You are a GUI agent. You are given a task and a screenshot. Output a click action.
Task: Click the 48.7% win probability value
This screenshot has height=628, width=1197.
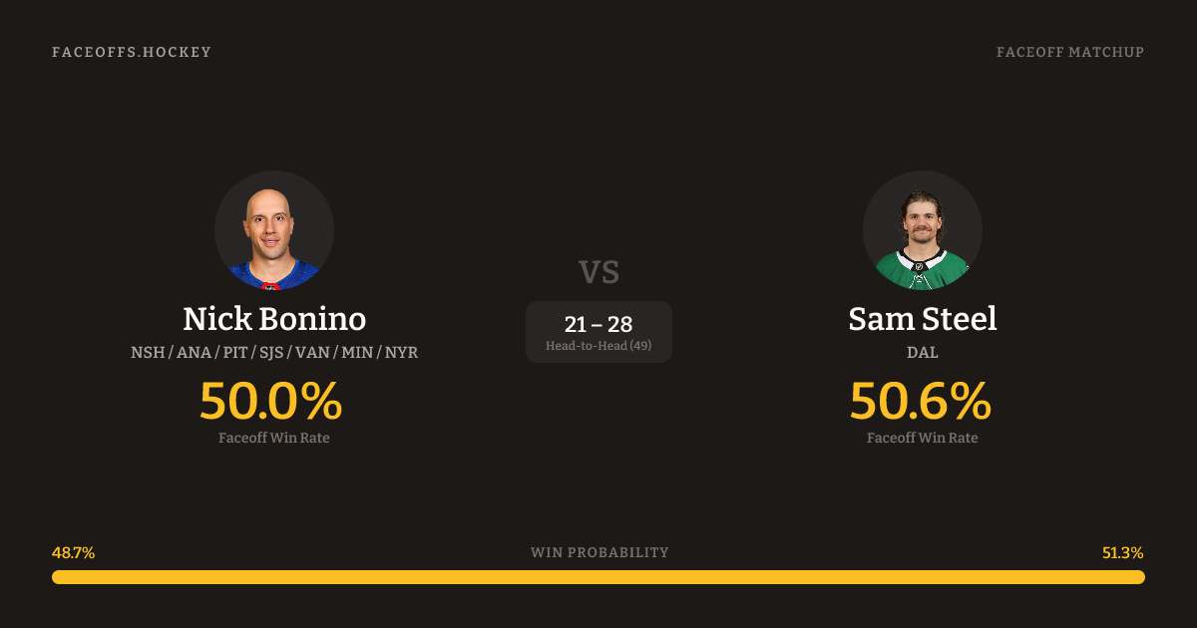point(73,552)
